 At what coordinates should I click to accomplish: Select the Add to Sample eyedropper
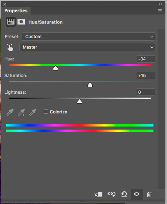[21, 112]
